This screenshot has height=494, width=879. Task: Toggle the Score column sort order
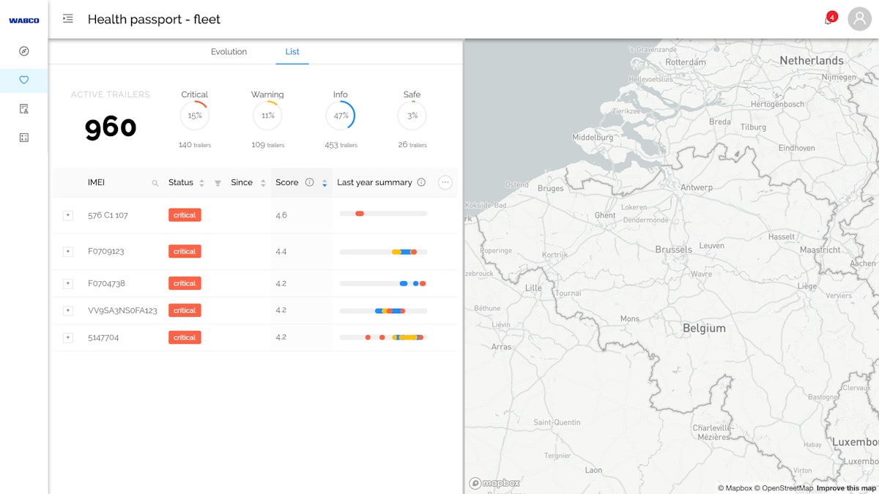[x=324, y=183]
